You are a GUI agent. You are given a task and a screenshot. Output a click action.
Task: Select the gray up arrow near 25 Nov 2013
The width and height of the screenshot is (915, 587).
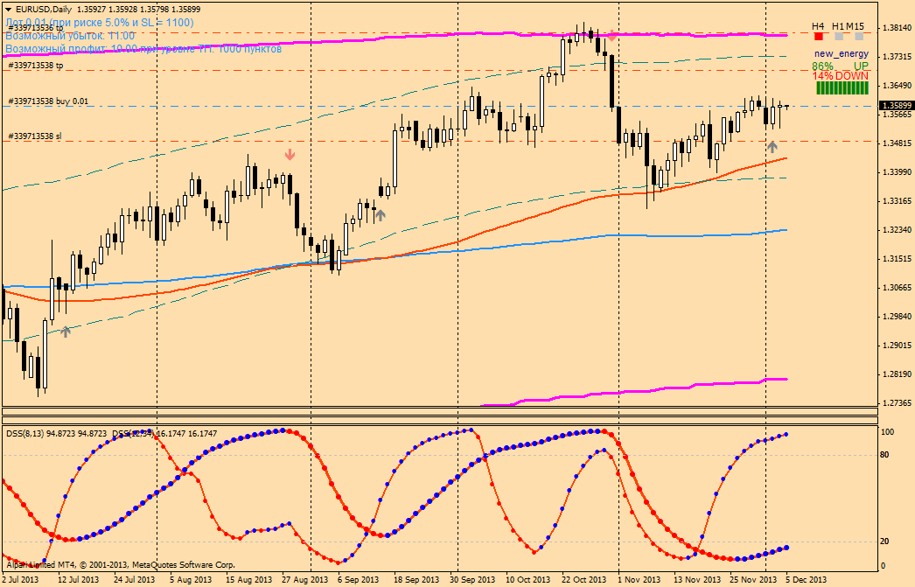(x=772, y=146)
